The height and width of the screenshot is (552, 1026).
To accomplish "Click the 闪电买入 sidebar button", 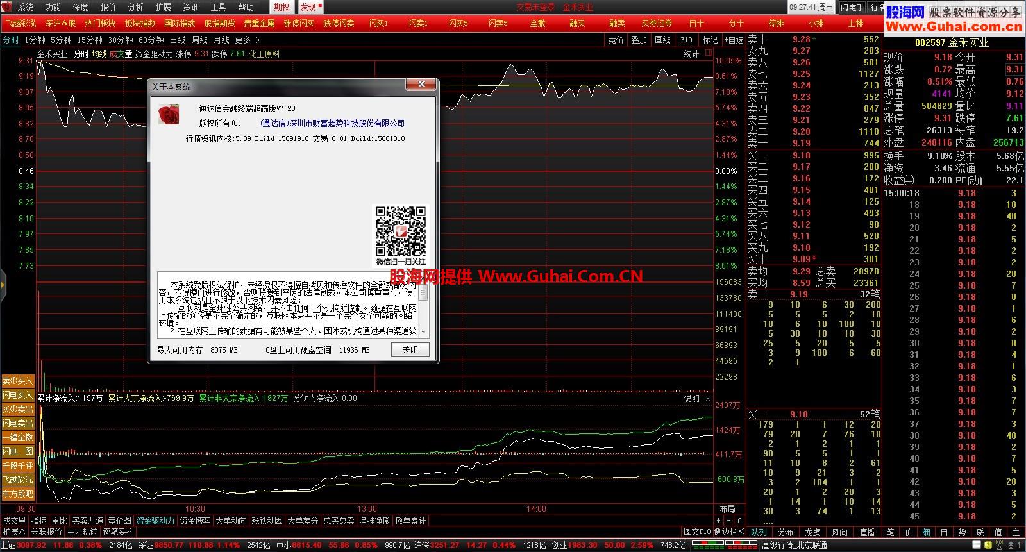I will pos(17,395).
